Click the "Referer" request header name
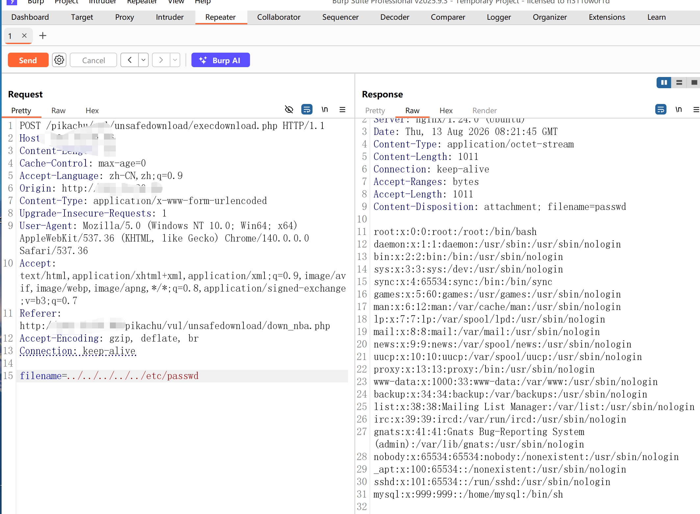 [38, 313]
